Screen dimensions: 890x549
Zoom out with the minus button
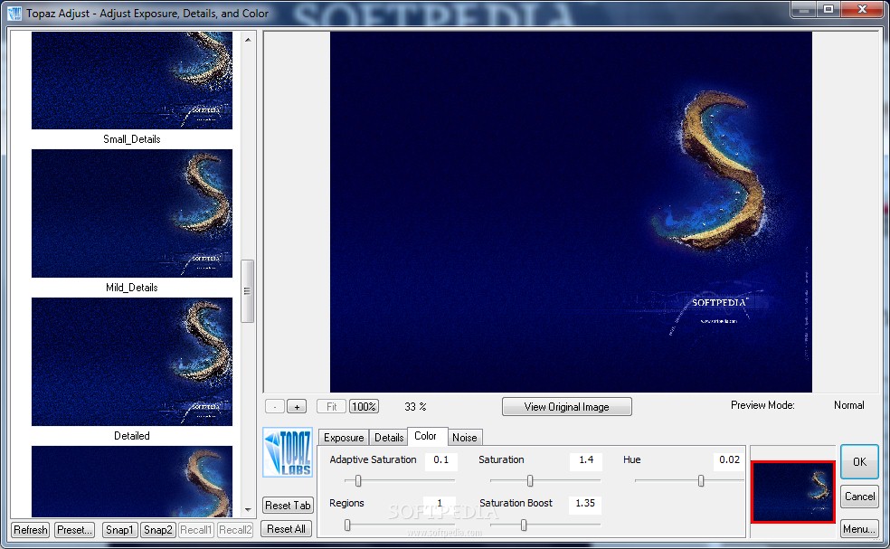click(275, 406)
